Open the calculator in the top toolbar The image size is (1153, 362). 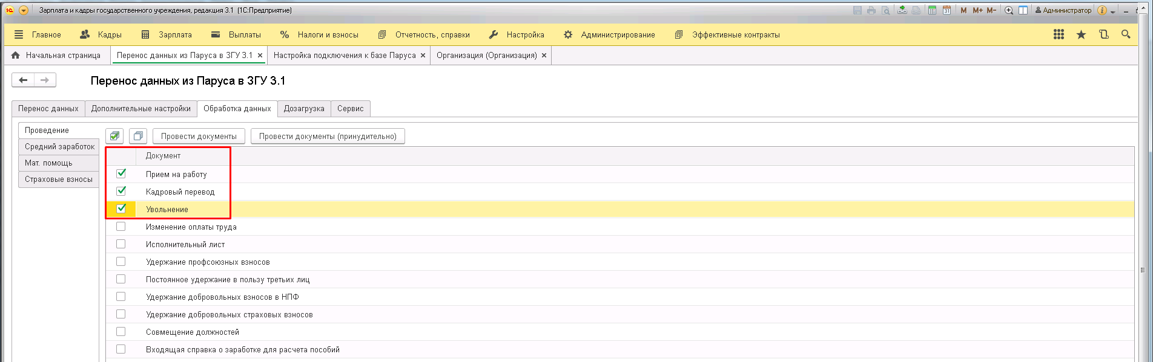[x=933, y=10]
